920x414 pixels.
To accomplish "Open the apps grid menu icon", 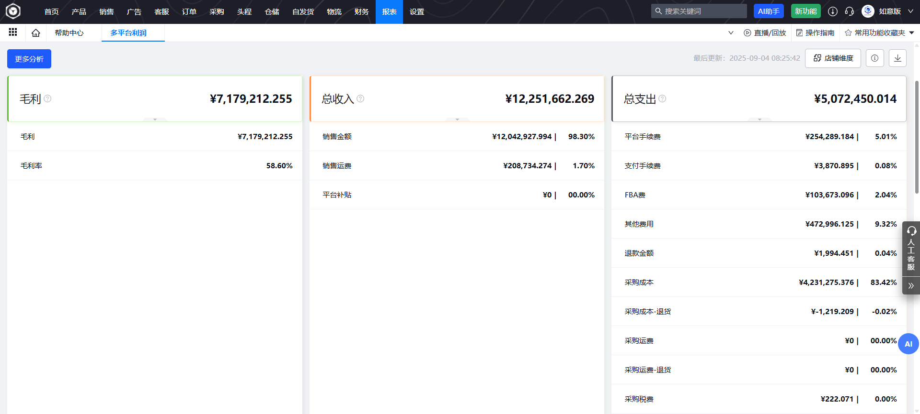I will (x=13, y=32).
